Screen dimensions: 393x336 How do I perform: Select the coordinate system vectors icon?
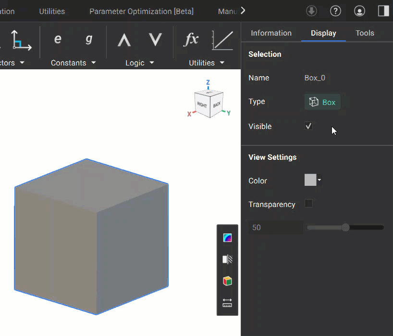click(21, 40)
